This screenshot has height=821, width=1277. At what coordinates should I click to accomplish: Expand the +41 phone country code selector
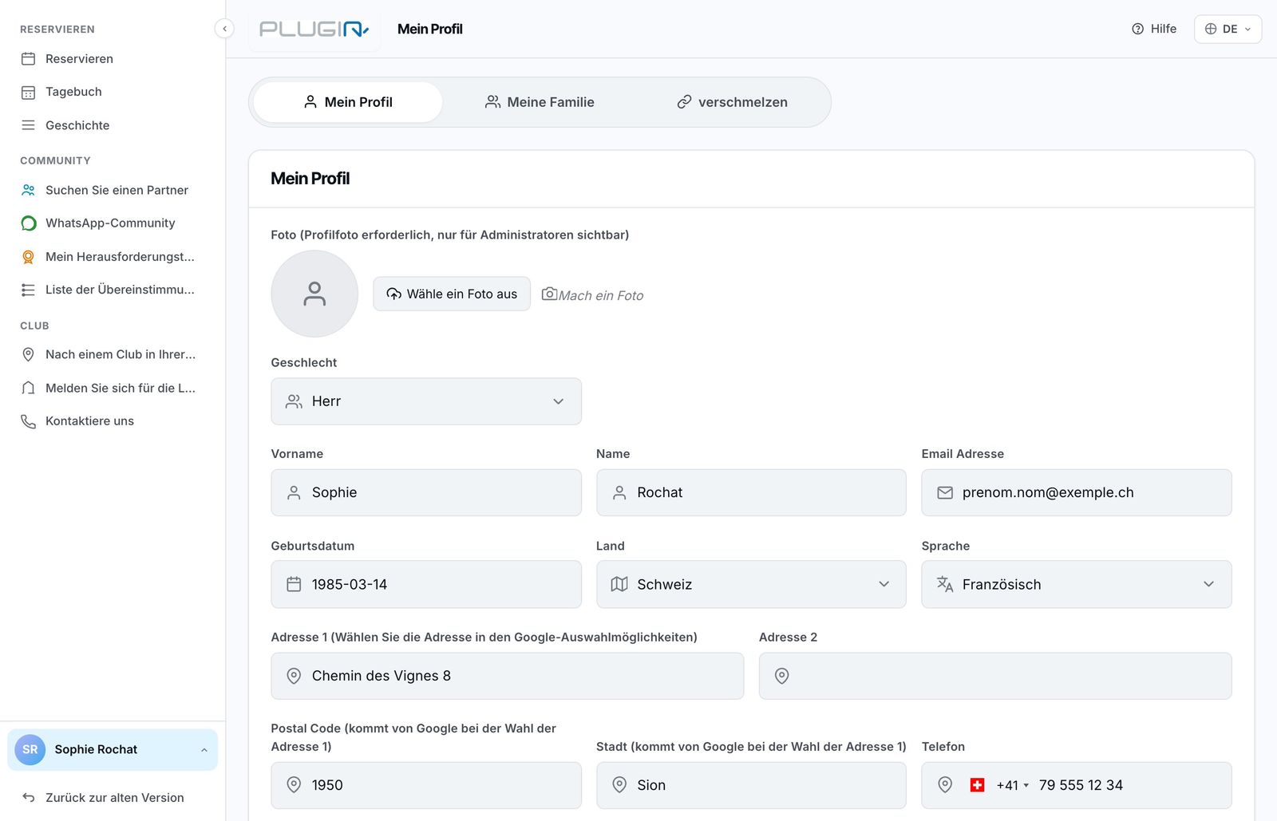[1012, 785]
